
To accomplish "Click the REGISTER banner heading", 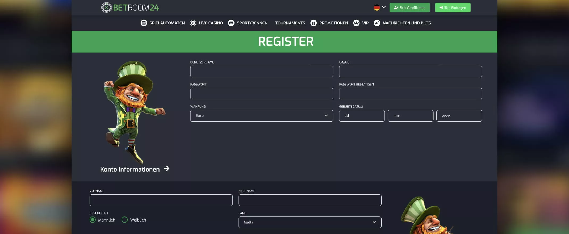I will click(286, 41).
